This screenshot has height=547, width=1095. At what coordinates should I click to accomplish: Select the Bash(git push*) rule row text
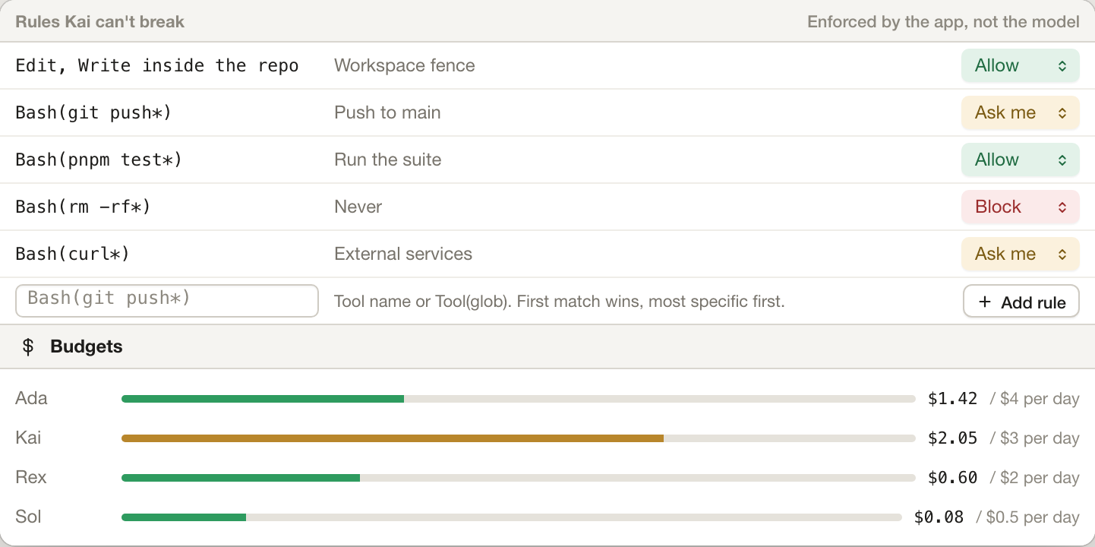coord(93,112)
